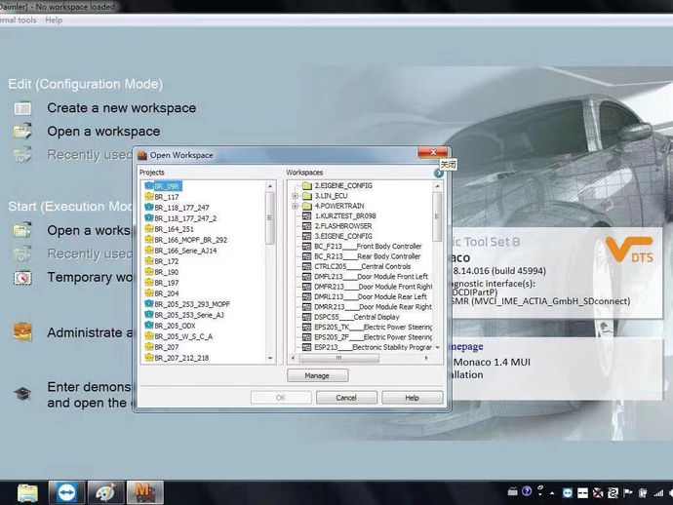Click the 2.FLASHBROWSER workspace icon
Viewport: 673px width, 505px height.
click(306, 225)
